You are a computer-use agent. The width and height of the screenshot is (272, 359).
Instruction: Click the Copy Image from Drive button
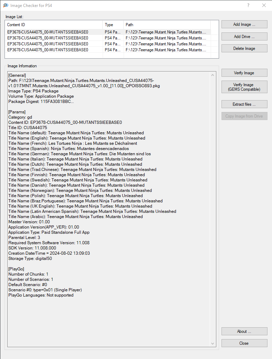coord(244,116)
